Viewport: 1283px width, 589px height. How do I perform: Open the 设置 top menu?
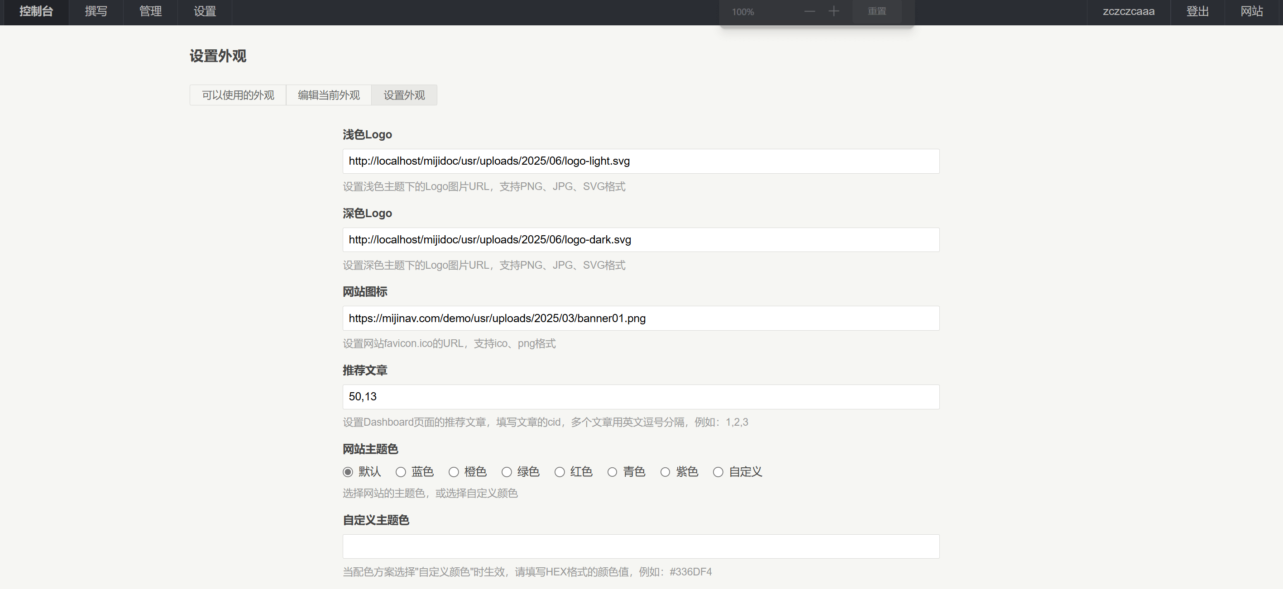pos(205,11)
